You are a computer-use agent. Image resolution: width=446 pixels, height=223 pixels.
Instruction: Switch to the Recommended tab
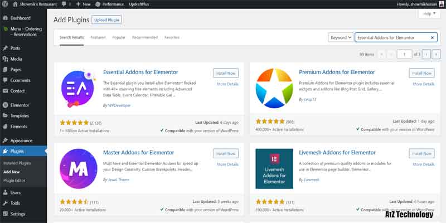coord(144,37)
